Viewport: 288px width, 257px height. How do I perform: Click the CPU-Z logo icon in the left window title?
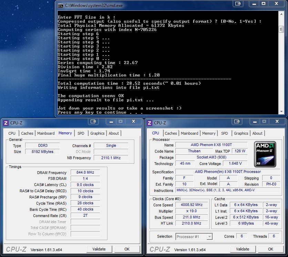(6, 123)
